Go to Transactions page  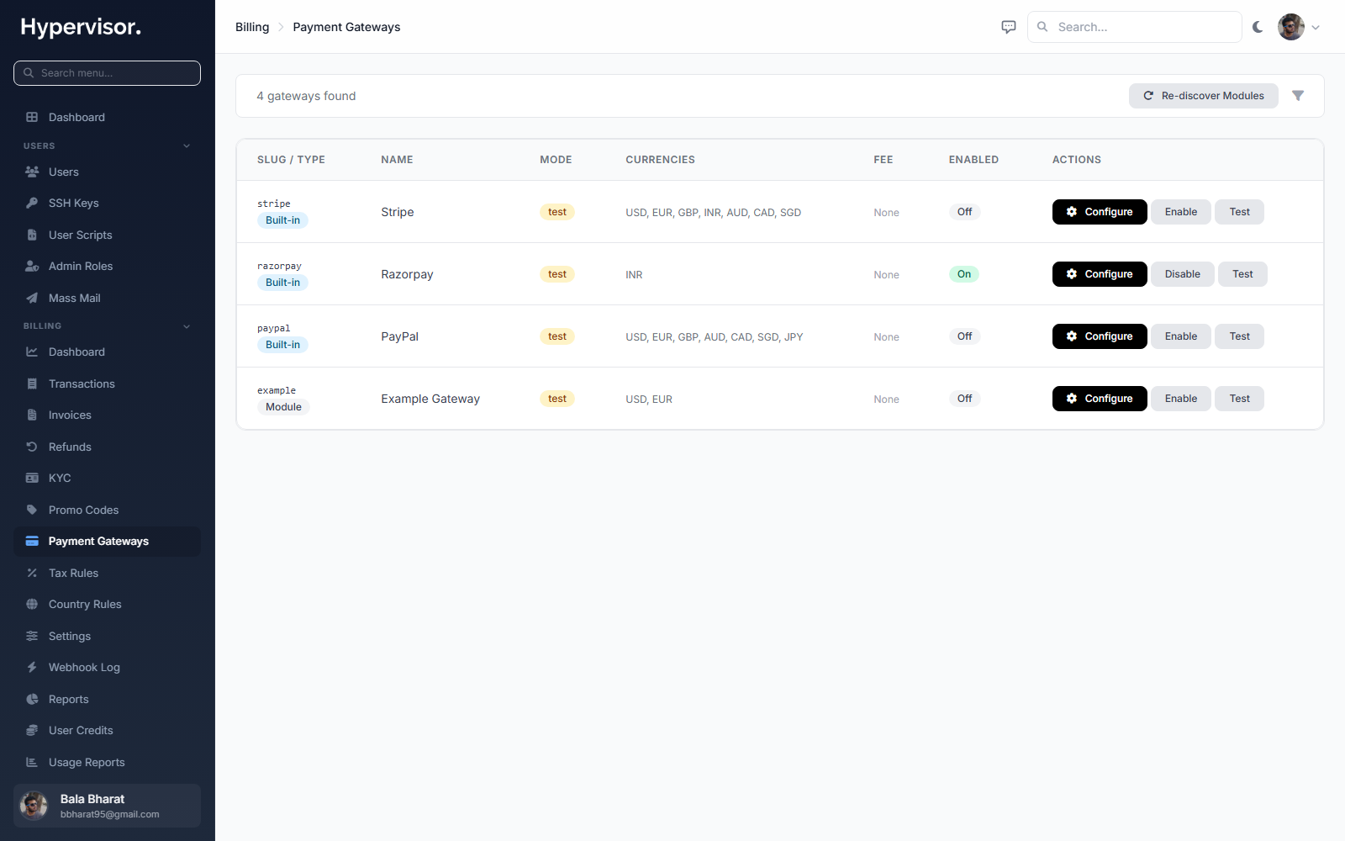(107, 383)
